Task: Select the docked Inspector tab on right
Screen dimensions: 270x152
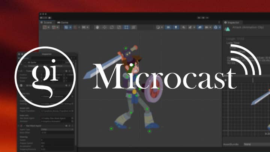Action: point(232,23)
